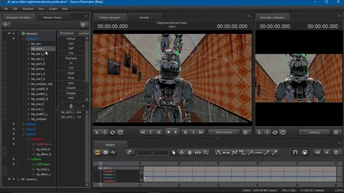This screenshot has height=193, width=344.
Task: Jump to first frame with rewind button
Action: pyautogui.click(x=142, y=132)
